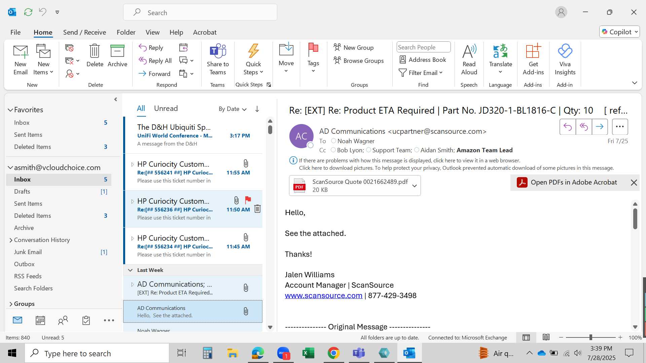The image size is (646, 363).
Task: Open By Date sort dropdown
Action: [x=232, y=109]
